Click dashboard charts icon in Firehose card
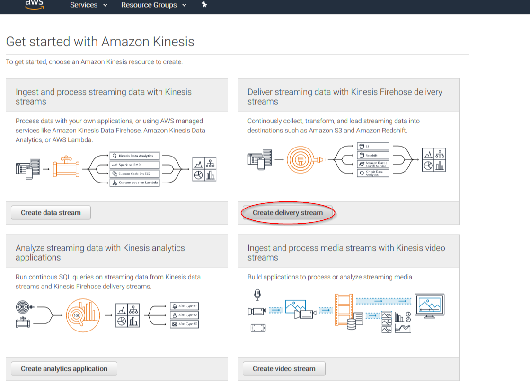Screen dimensions: 530x392 point(434,160)
